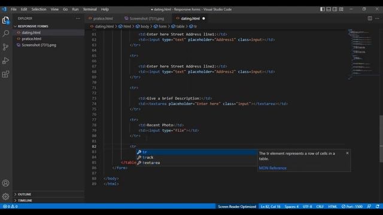Open the Manage gear icon
Image resolution: width=383 pixels, height=215 pixels.
coord(5,196)
